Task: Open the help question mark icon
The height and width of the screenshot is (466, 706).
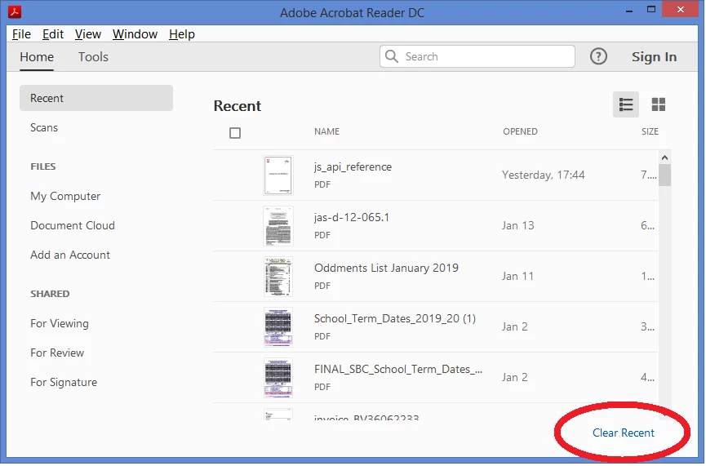Action: coord(598,56)
